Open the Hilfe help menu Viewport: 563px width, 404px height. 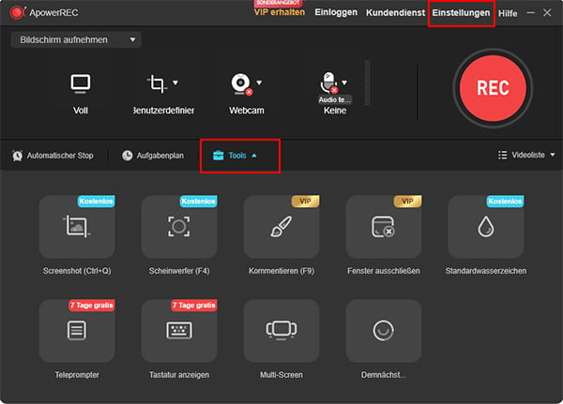tap(508, 13)
